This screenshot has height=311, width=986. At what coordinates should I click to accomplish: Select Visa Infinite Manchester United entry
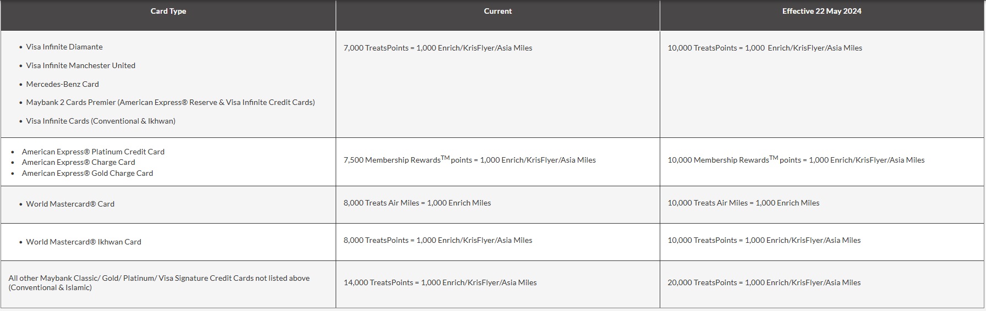(80, 65)
